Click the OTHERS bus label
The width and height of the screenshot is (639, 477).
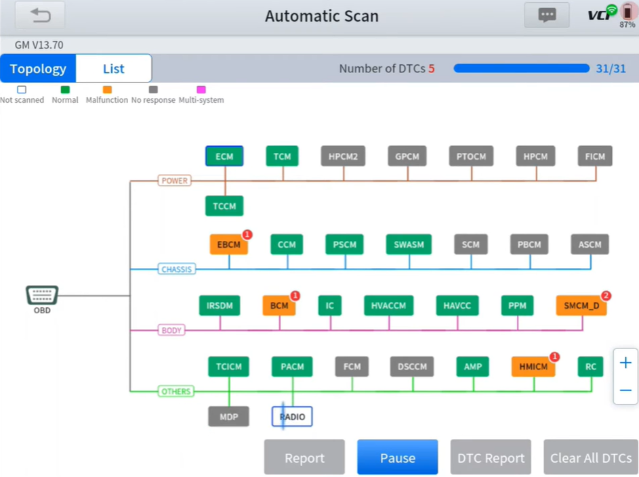coord(176,392)
